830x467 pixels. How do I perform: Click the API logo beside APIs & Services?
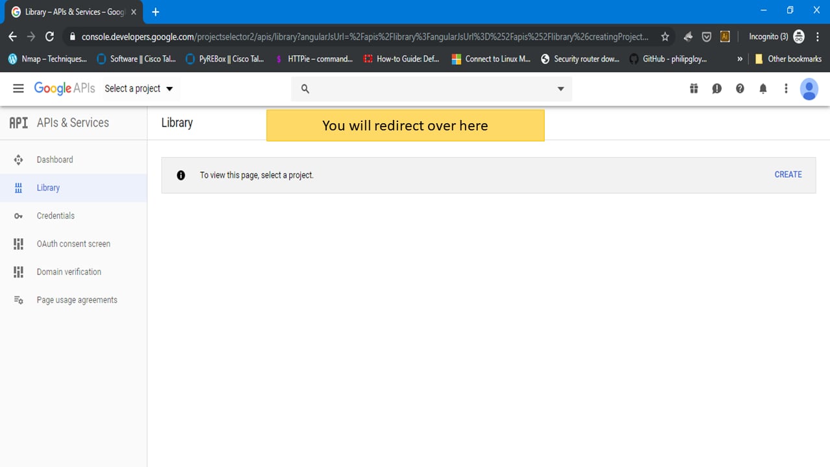tap(18, 123)
